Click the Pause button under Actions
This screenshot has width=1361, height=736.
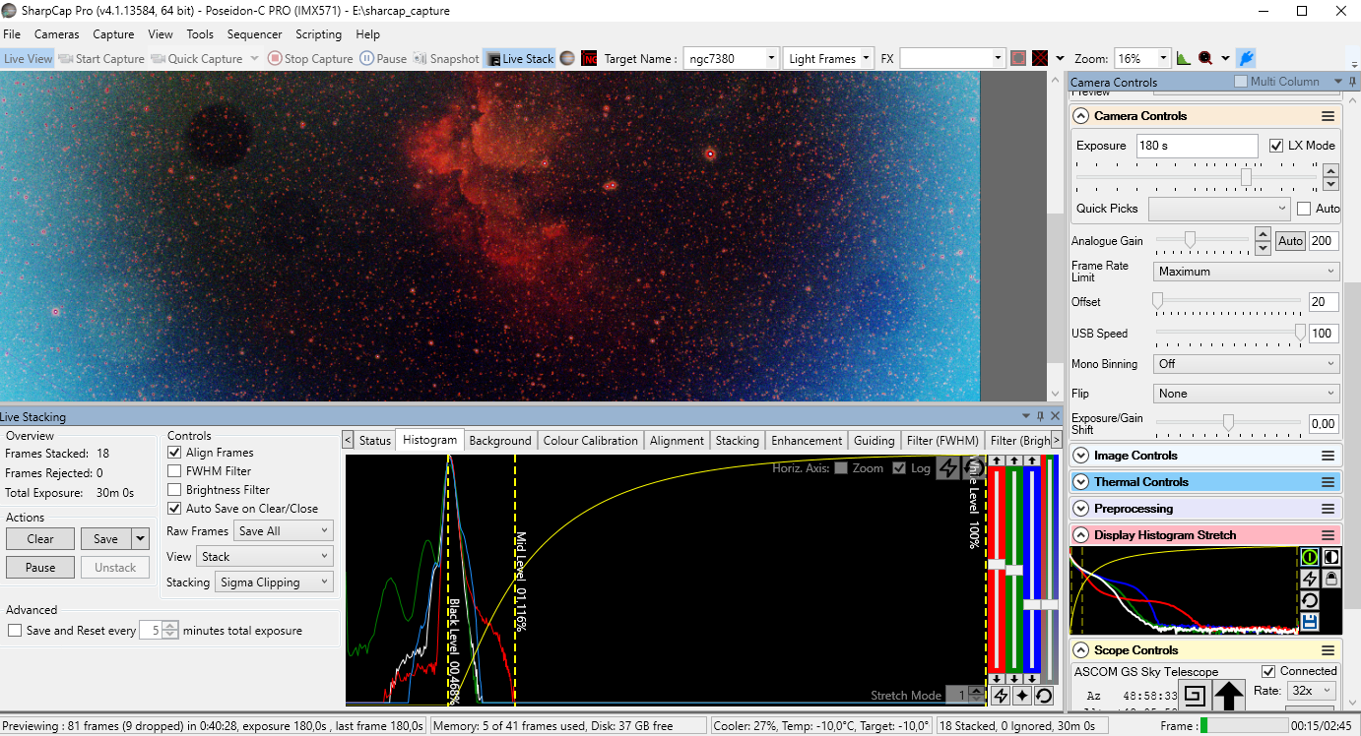coord(40,568)
